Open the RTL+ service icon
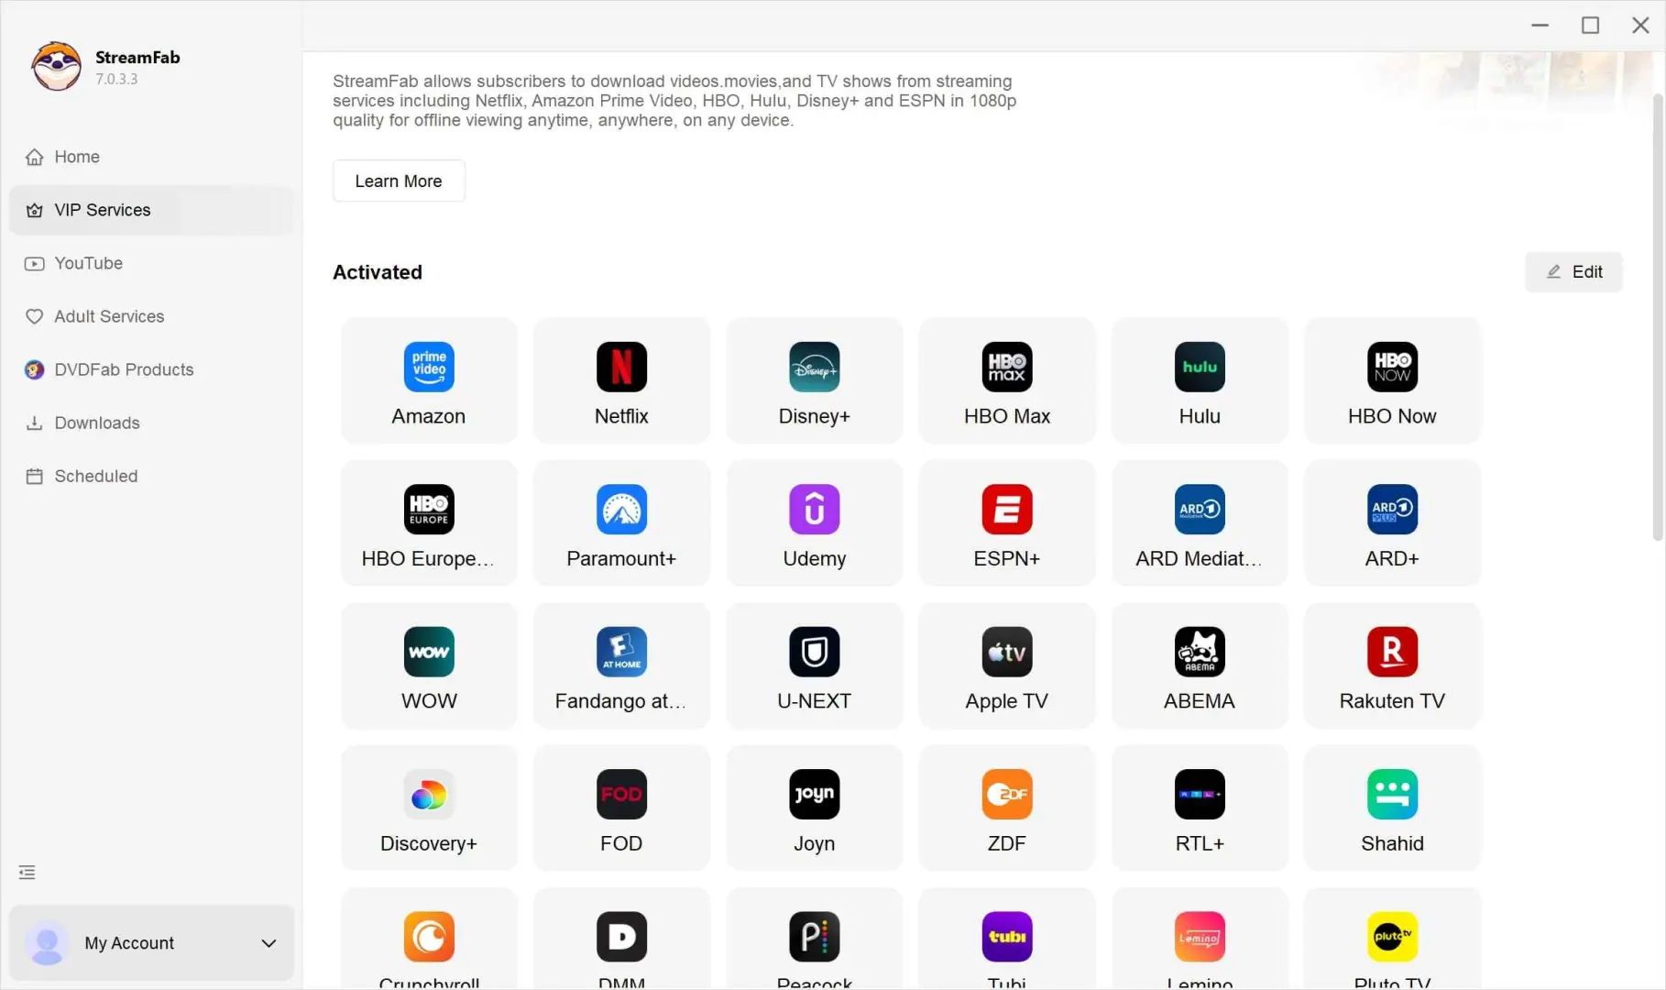Viewport: 1666px width, 990px height. point(1200,794)
